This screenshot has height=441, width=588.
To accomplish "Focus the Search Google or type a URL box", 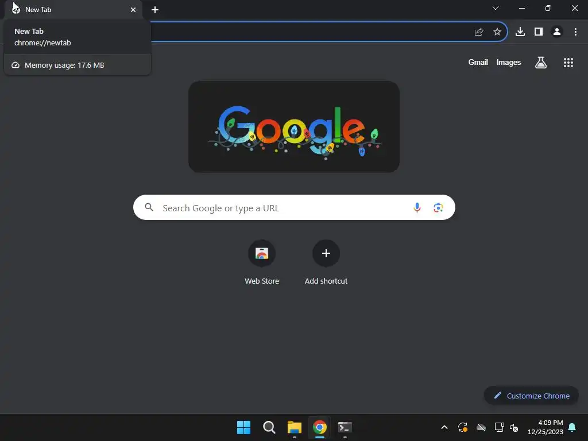I will coord(294,207).
